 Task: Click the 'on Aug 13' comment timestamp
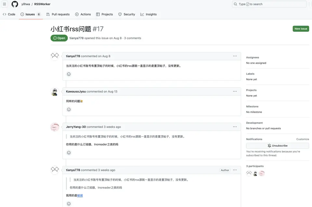pos(110,91)
